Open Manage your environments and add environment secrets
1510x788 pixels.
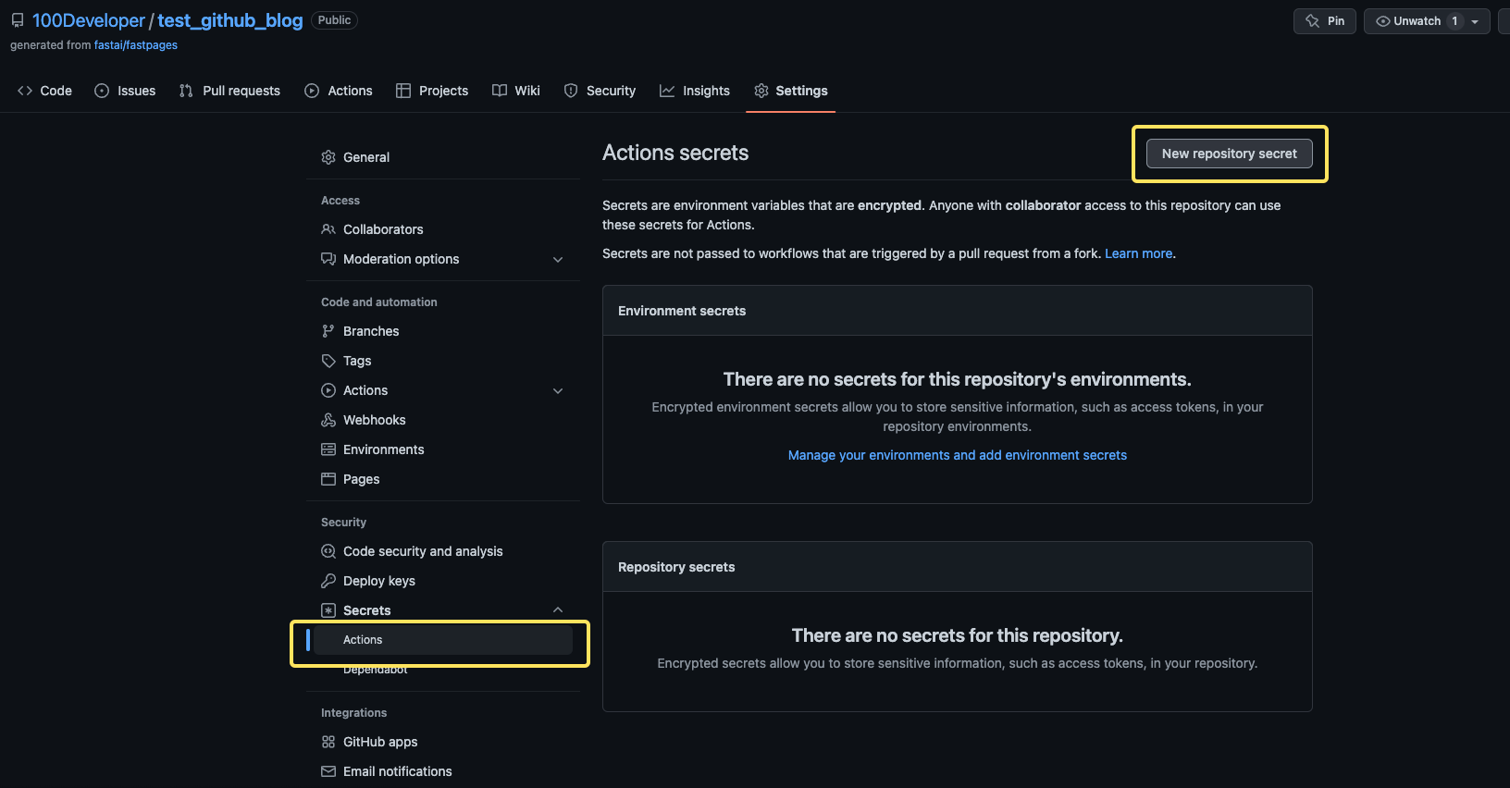click(958, 455)
